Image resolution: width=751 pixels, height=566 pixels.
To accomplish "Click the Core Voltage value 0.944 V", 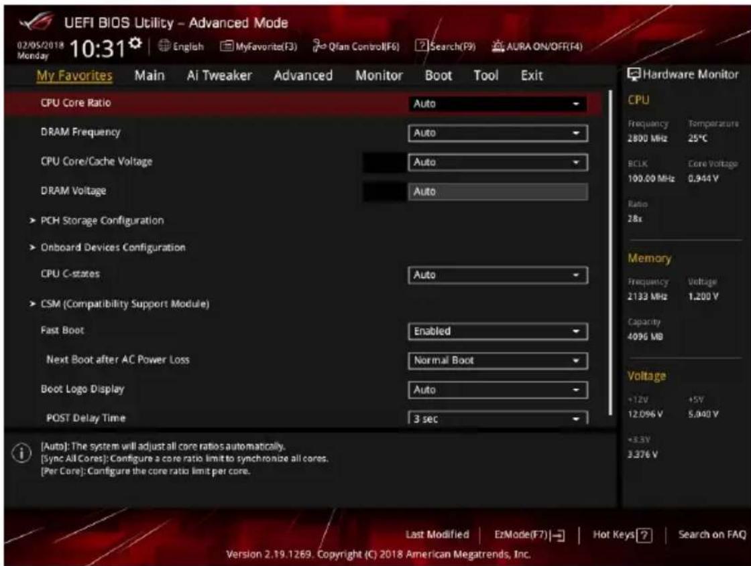I will tap(703, 179).
